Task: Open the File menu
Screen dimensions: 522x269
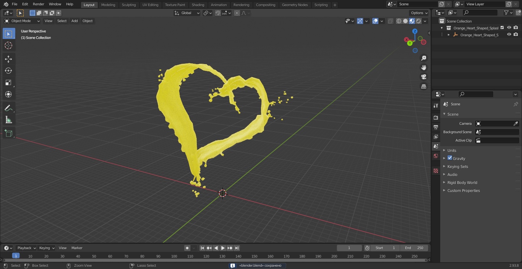Action: tap(15, 4)
